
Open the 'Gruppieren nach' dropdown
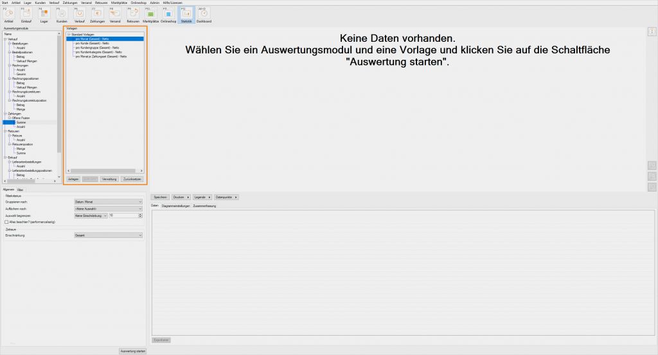[108, 202]
